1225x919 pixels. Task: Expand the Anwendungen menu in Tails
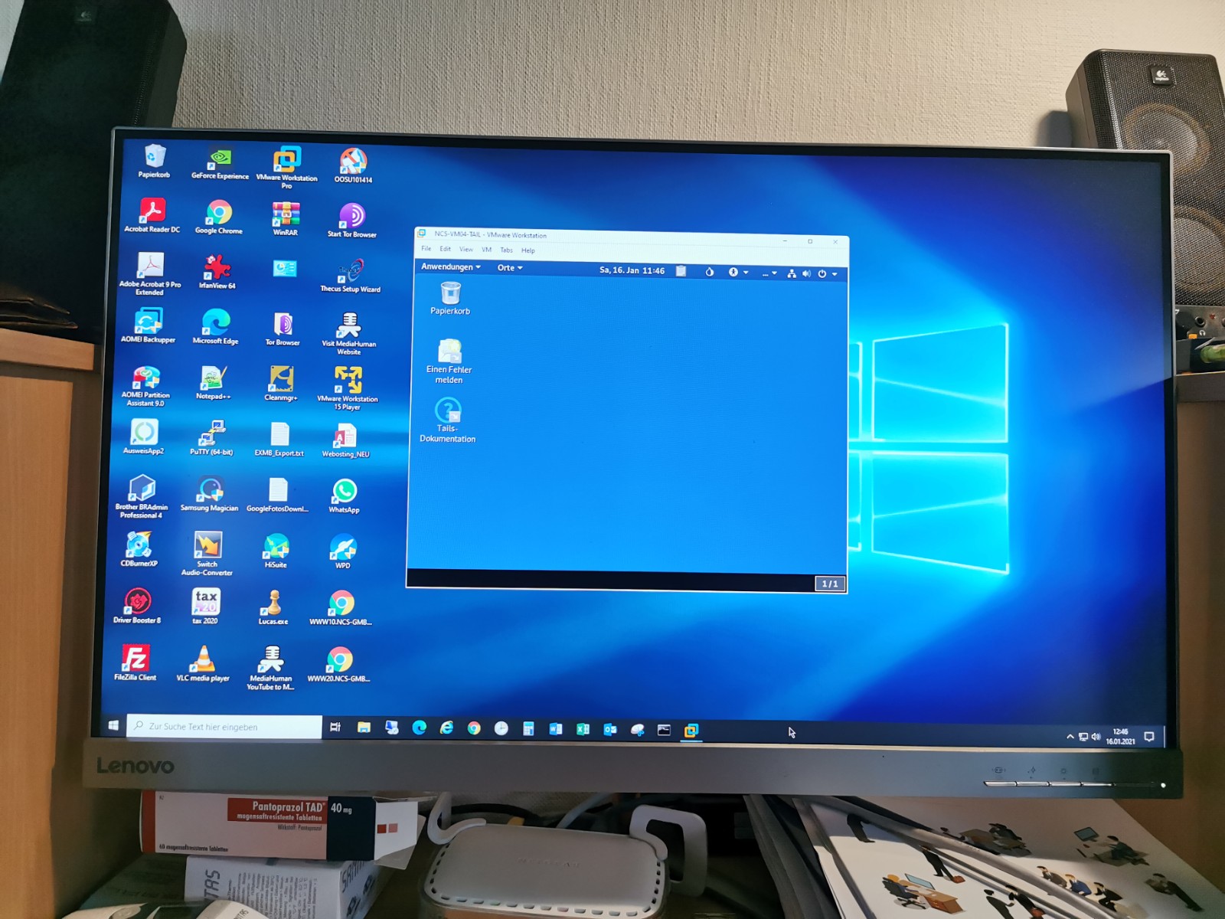[450, 267]
